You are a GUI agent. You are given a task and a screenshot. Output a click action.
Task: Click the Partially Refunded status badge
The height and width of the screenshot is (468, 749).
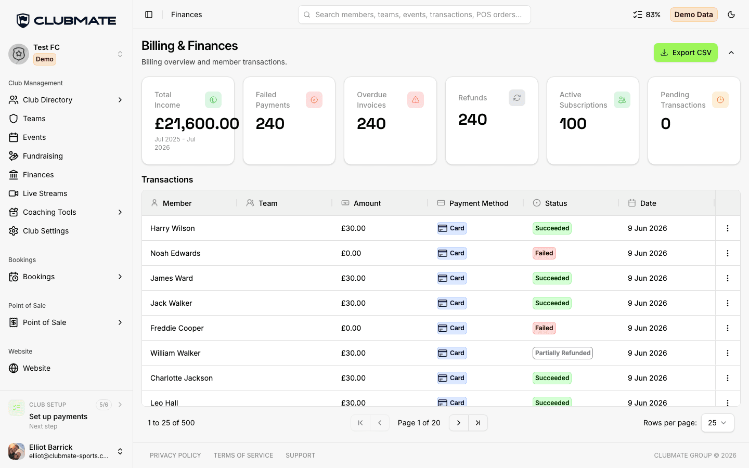(x=563, y=353)
